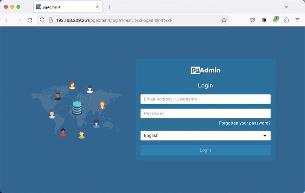Image resolution: width=305 pixels, height=193 pixels.
Task: Click the insecure connection padlock icon
Action: click(50, 20)
